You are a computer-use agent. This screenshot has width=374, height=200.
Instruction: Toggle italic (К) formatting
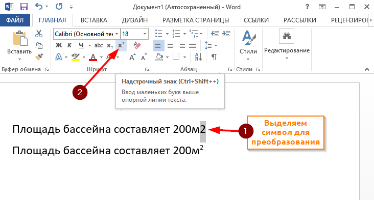click(69, 45)
